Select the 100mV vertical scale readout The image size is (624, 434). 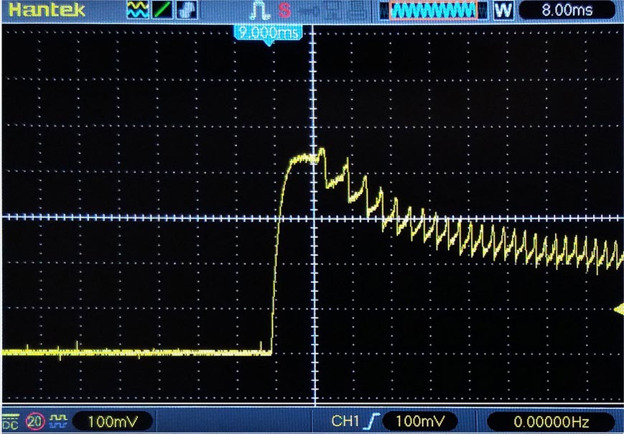point(113,421)
